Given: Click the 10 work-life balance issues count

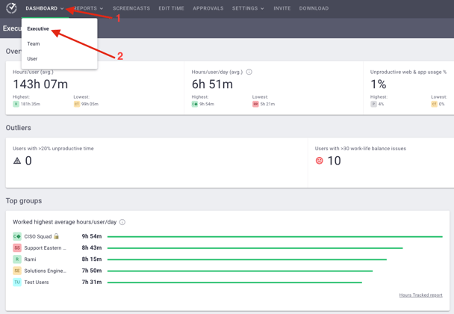Looking at the screenshot, I should tap(334, 161).
